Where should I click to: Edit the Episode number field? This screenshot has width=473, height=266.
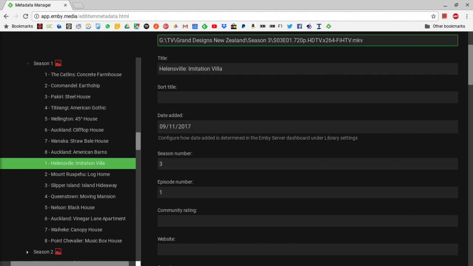tap(308, 192)
